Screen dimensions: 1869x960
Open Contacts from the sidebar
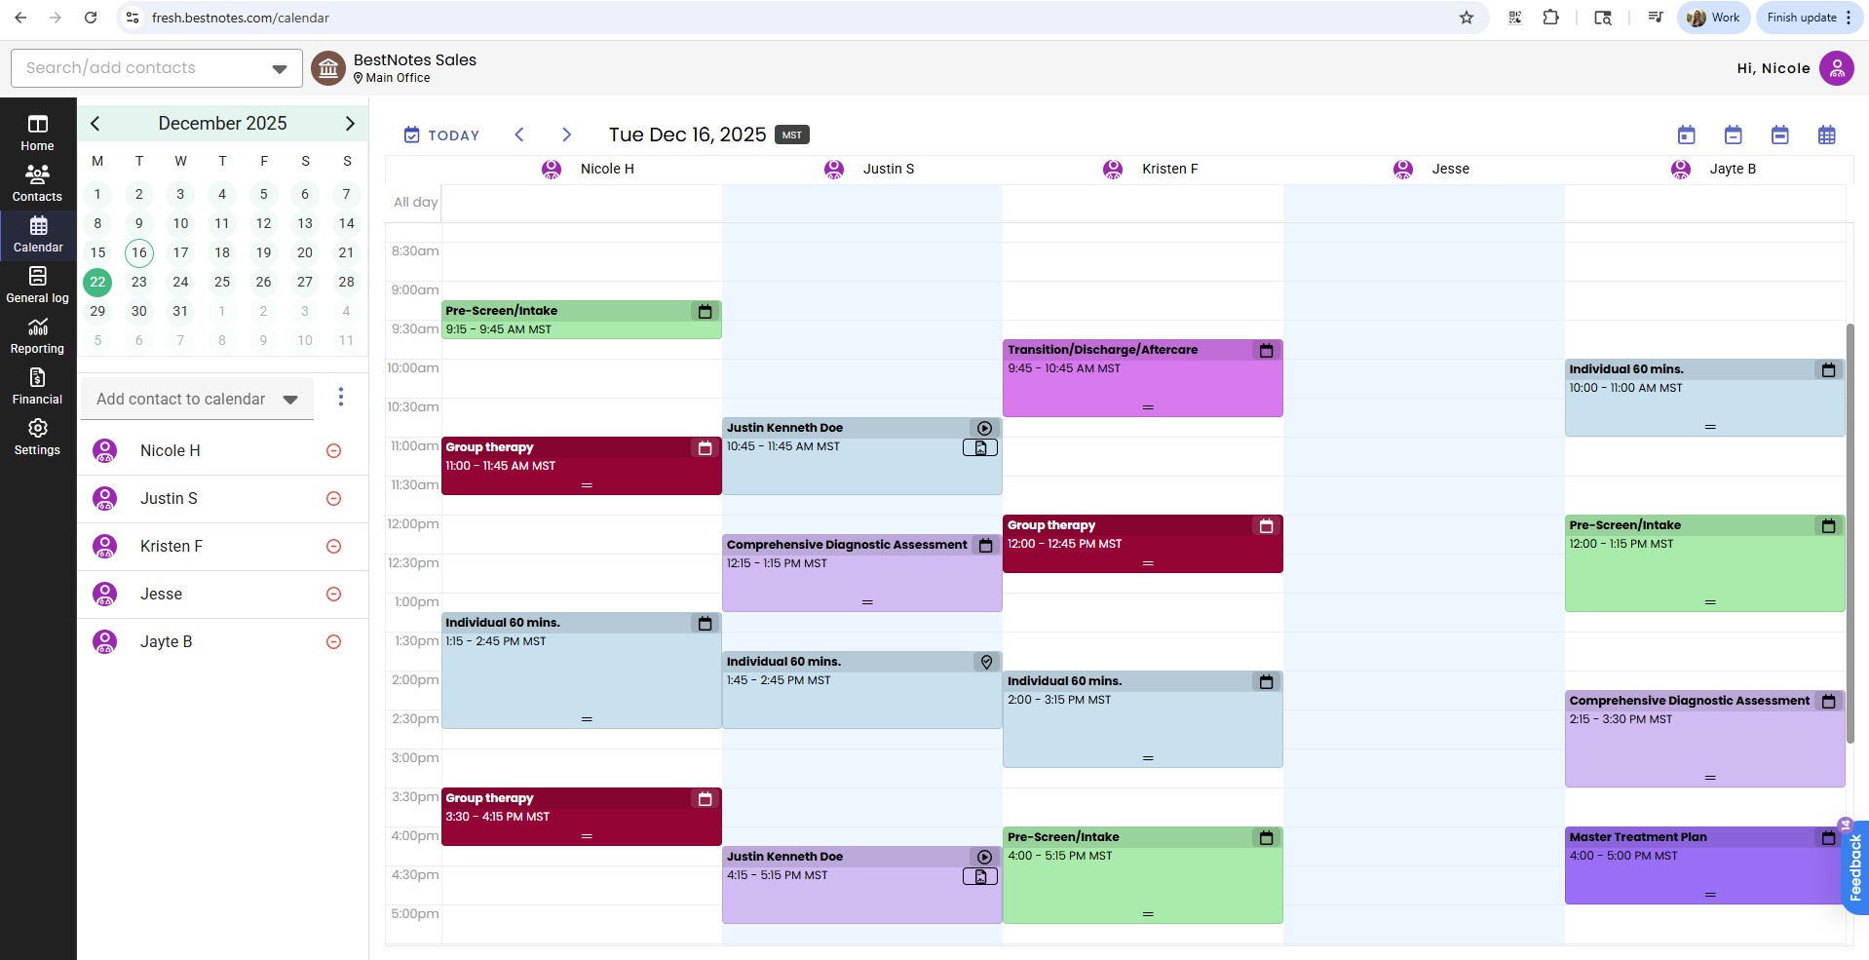tap(37, 184)
